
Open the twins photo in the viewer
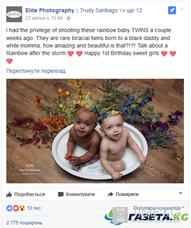95,131
